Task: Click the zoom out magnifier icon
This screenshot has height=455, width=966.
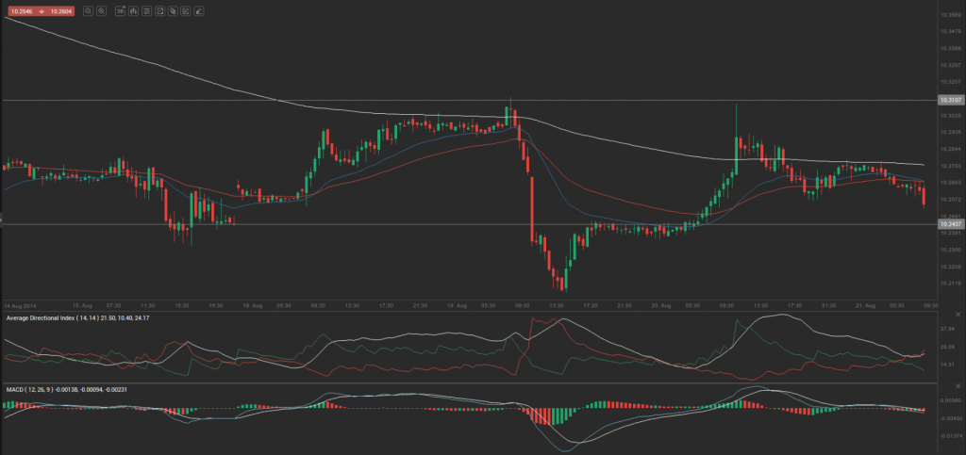Action: tap(88, 11)
